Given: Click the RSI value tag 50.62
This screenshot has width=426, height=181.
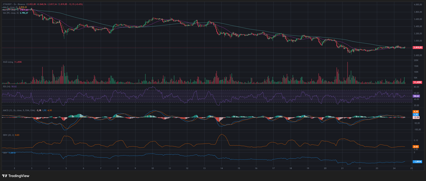Looking at the screenshot, I should (x=416, y=96).
